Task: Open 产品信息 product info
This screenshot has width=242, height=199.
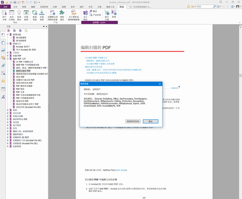Action: click(95, 15)
